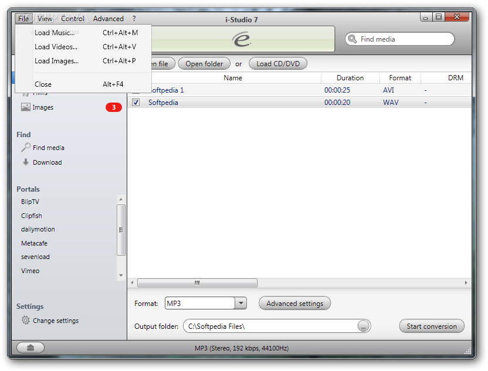The image size is (488, 371).
Task: Click the horizontal scrollbar thumb under file list
Action: click(197, 282)
